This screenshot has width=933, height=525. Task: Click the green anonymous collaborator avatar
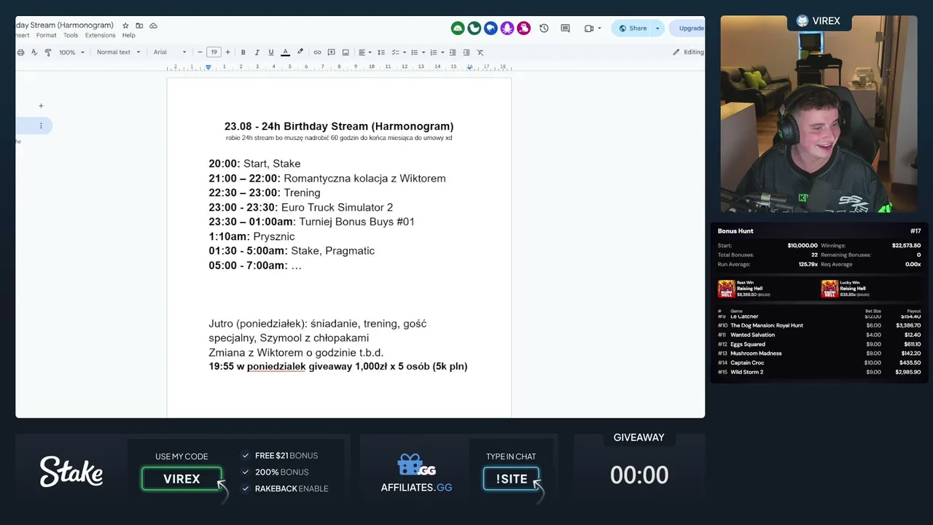tap(458, 28)
